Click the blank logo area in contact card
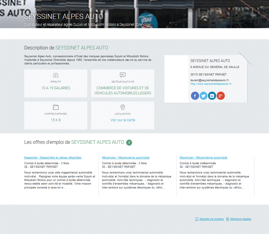 176,79
